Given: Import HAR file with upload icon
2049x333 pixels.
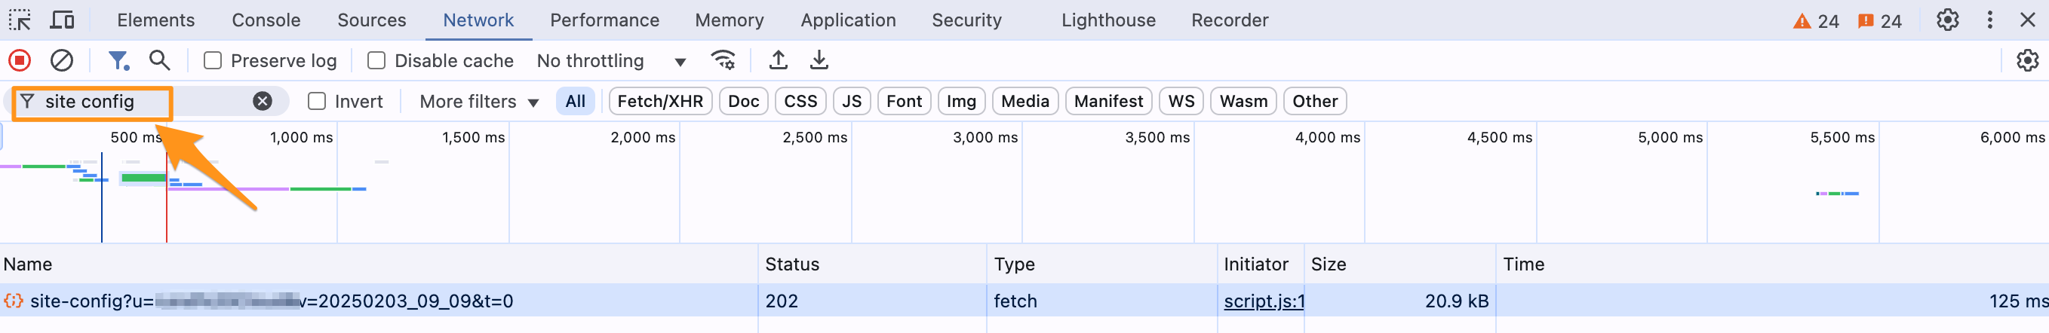Looking at the screenshot, I should (778, 60).
